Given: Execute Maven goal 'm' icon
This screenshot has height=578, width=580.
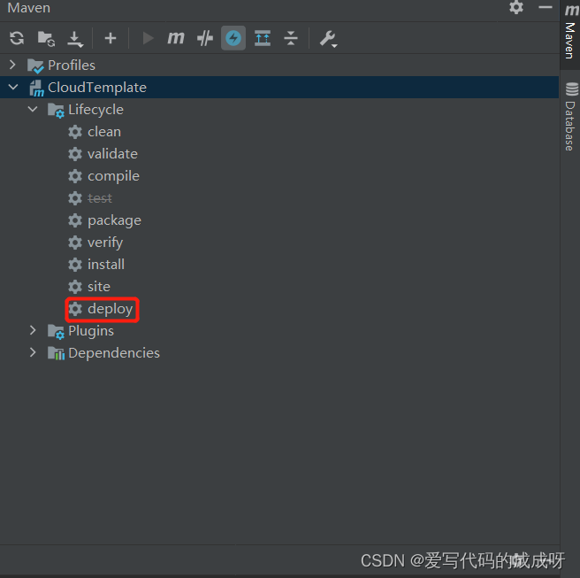Looking at the screenshot, I should (176, 38).
